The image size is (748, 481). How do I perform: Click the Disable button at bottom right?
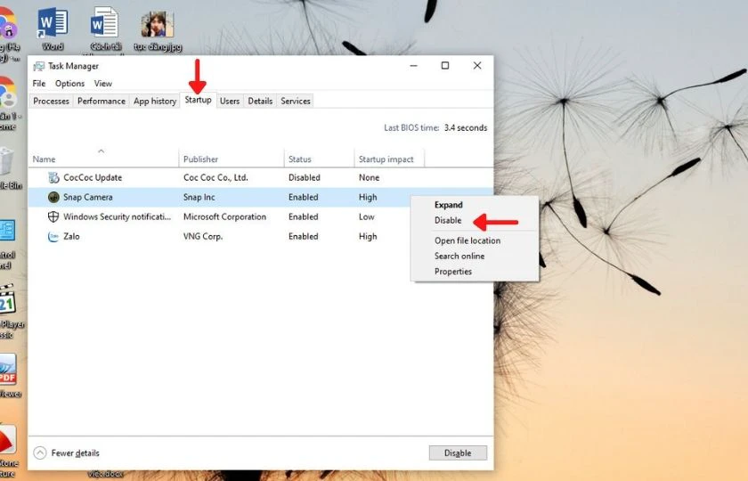click(458, 452)
